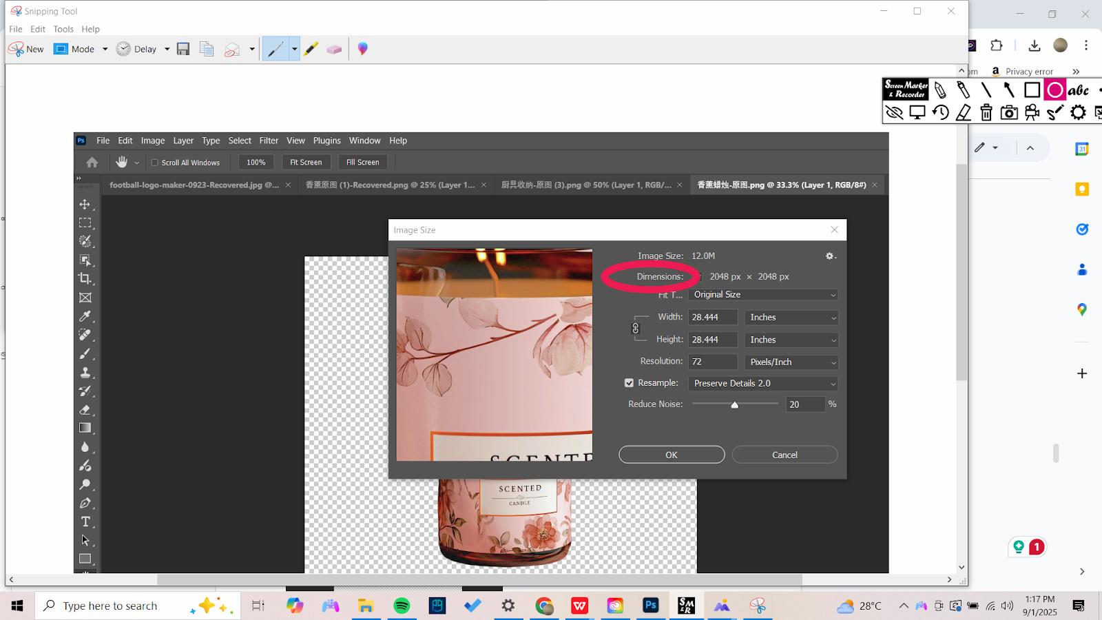Select the Path Selection tool

(x=85, y=540)
